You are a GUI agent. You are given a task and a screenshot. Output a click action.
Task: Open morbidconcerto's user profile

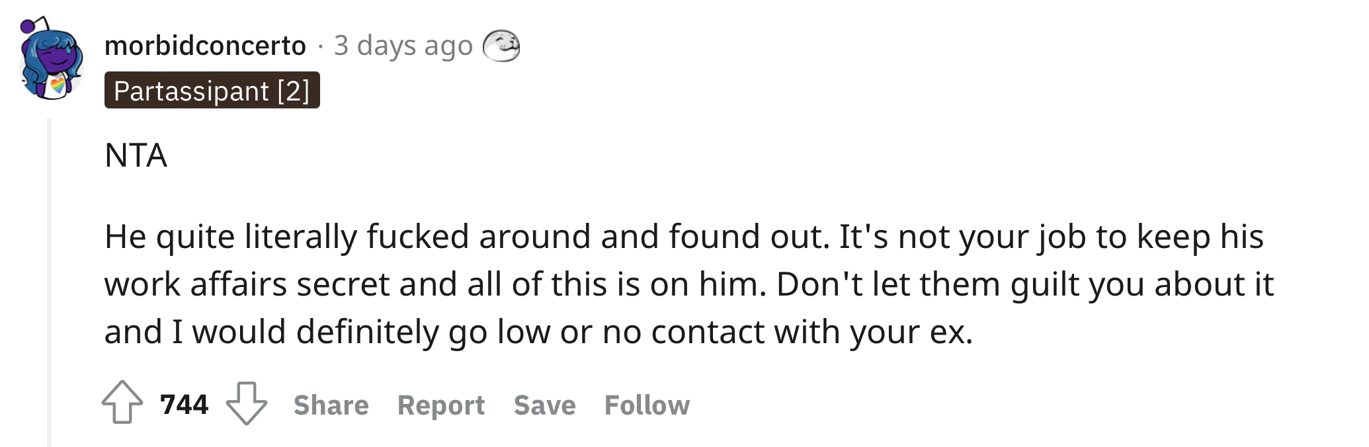[x=205, y=46]
